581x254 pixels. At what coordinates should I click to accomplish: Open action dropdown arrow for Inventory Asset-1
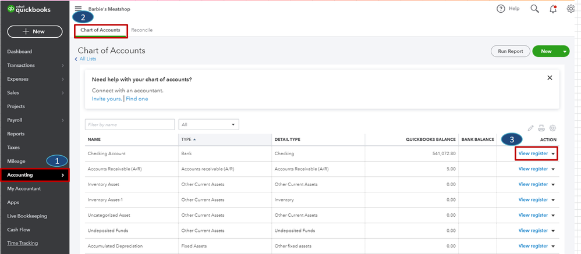click(553, 200)
